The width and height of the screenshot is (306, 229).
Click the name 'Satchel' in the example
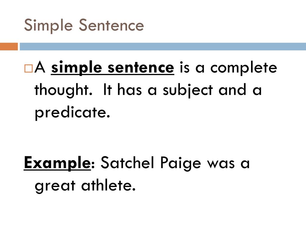pyautogui.click(x=127, y=163)
